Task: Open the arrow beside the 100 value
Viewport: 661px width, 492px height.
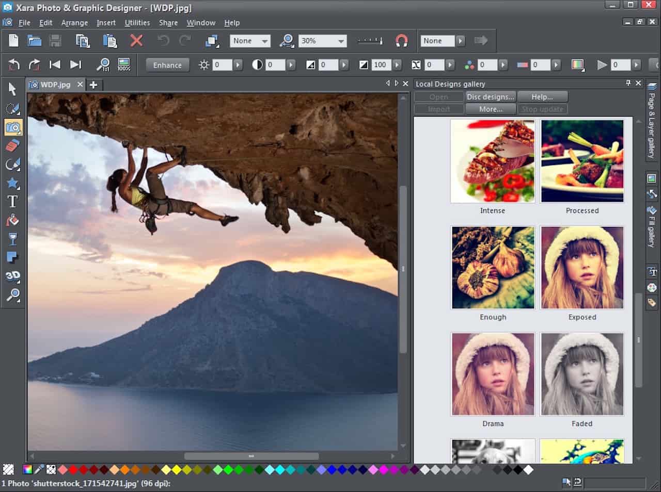Action: coord(397,65)
